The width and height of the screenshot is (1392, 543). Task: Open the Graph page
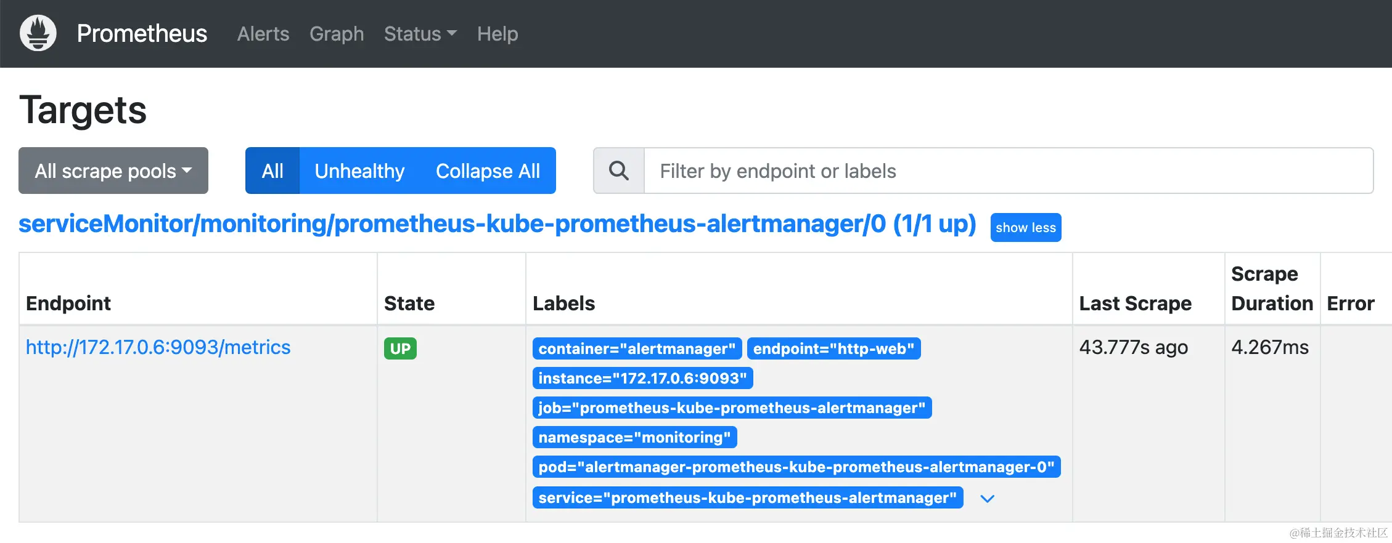point(337,34)
